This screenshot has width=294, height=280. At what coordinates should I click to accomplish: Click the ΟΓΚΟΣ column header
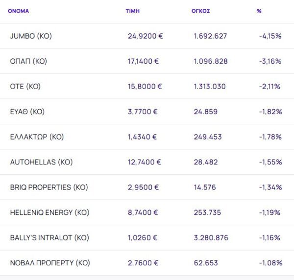(200, 11)
